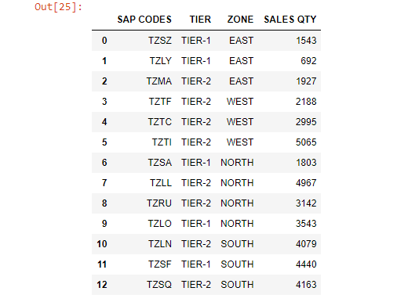
Task: Select the 4163 sales quantity value
Action: [306, 285]
